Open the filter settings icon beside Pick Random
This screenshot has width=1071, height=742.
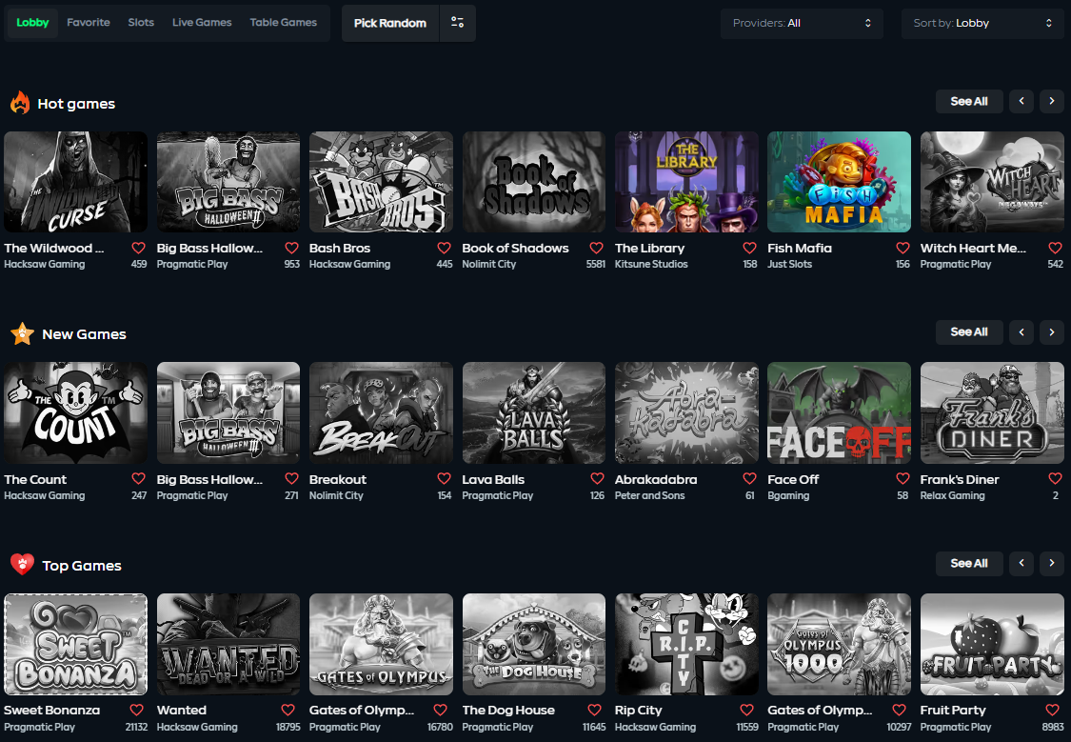point(458,23)
